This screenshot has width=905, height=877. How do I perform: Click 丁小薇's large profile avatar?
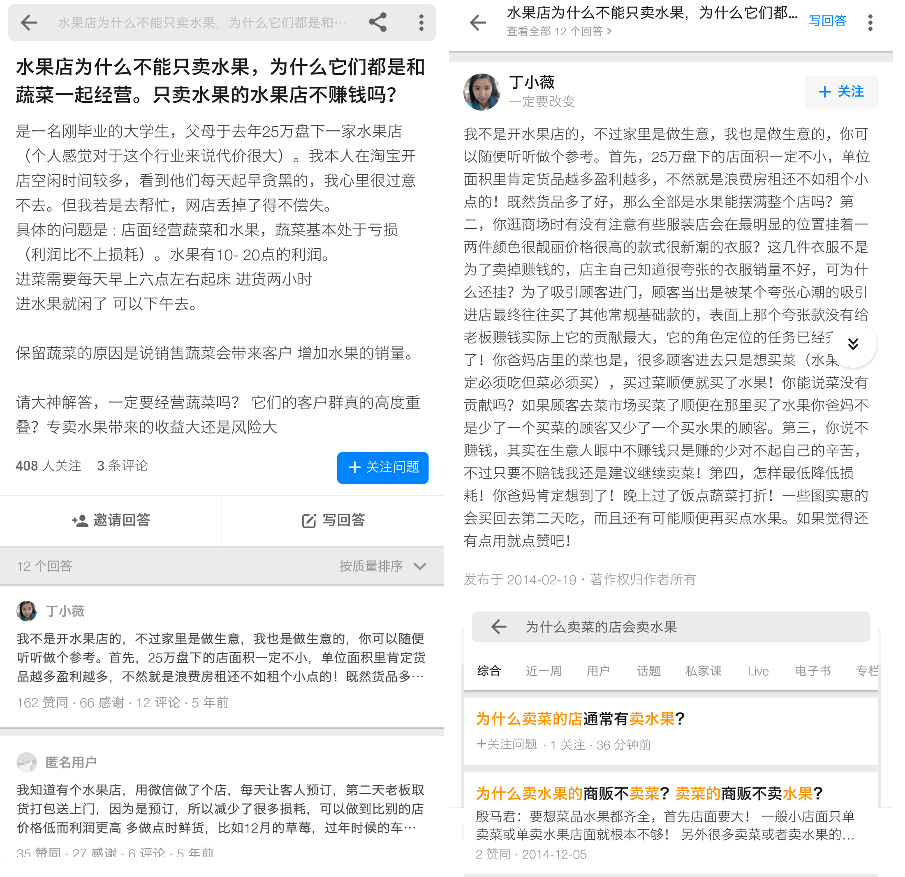[481, 92]
